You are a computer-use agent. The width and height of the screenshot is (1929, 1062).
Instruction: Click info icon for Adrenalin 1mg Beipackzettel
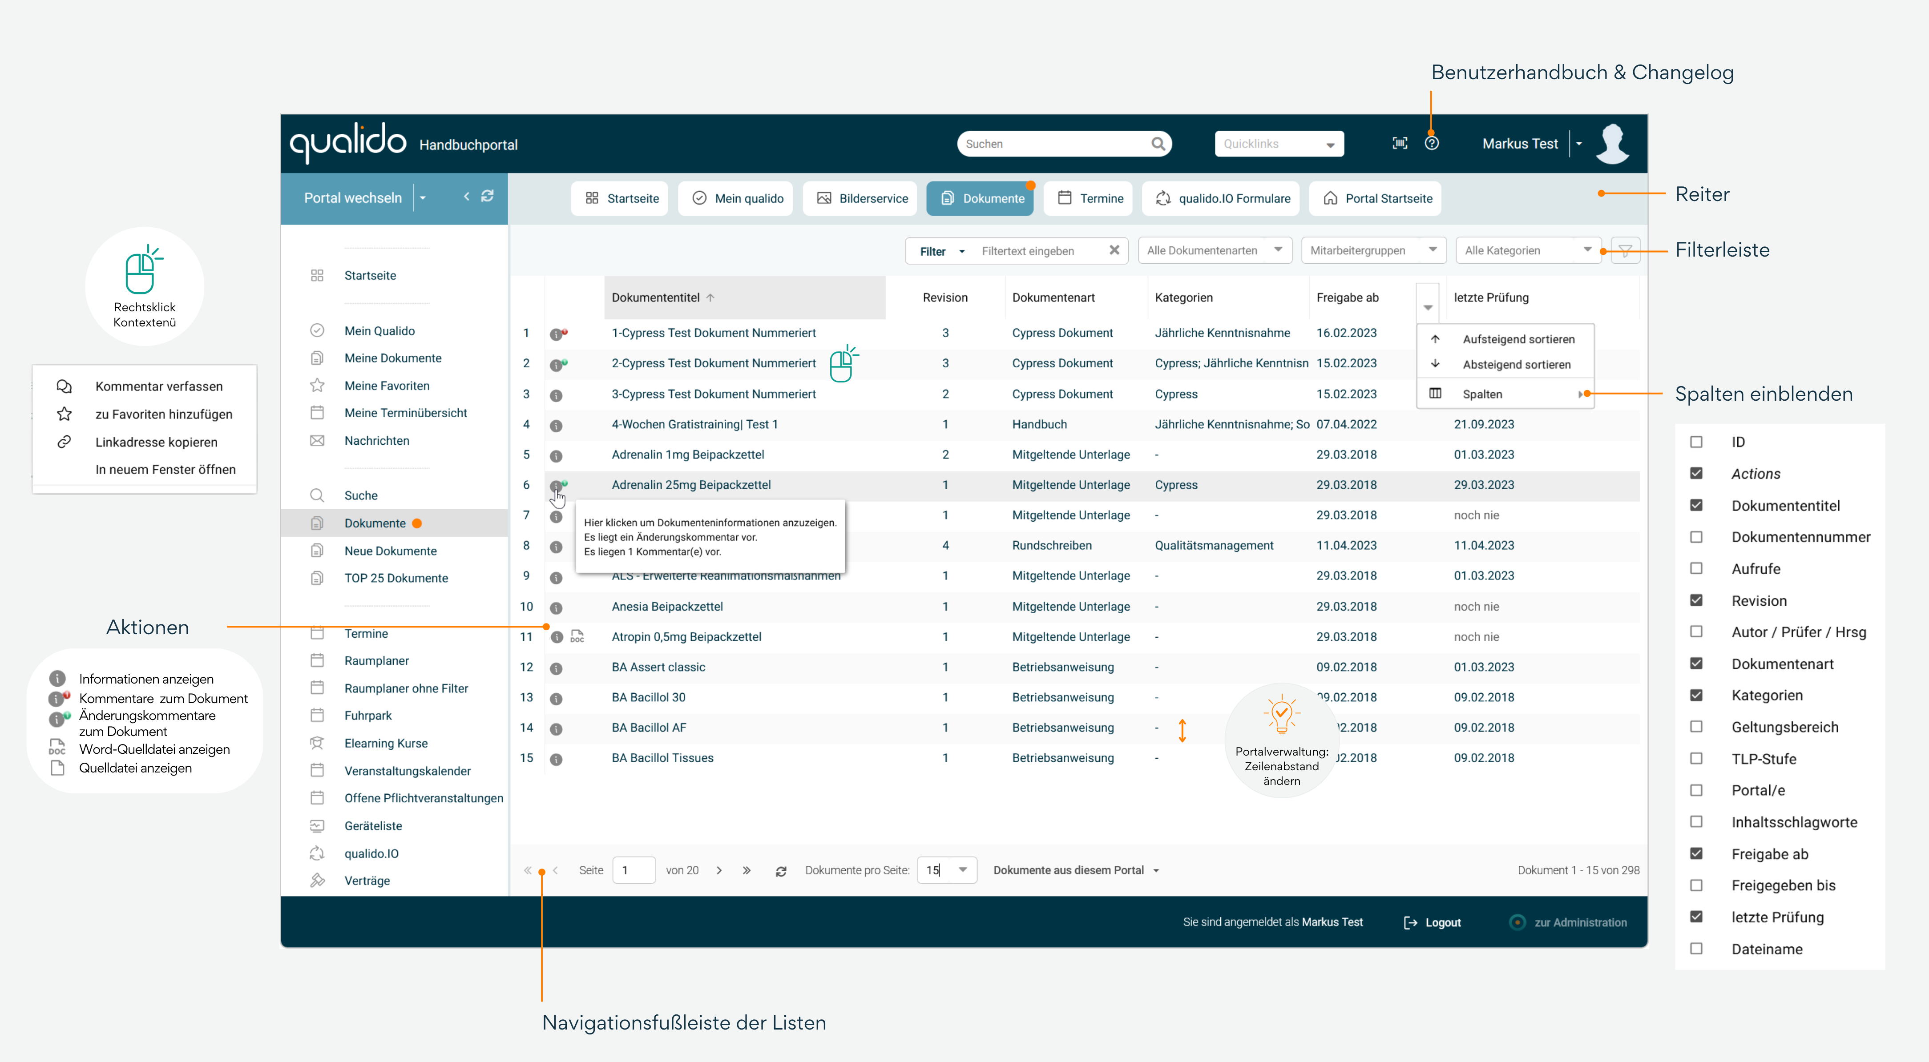click(556, 456)
